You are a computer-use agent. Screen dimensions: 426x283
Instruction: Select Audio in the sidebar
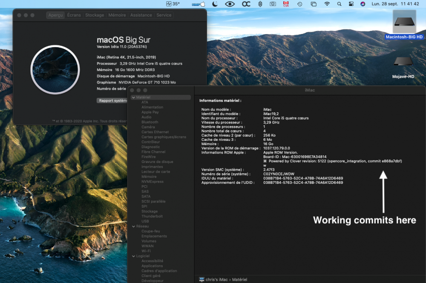click(x=146, y=117)
